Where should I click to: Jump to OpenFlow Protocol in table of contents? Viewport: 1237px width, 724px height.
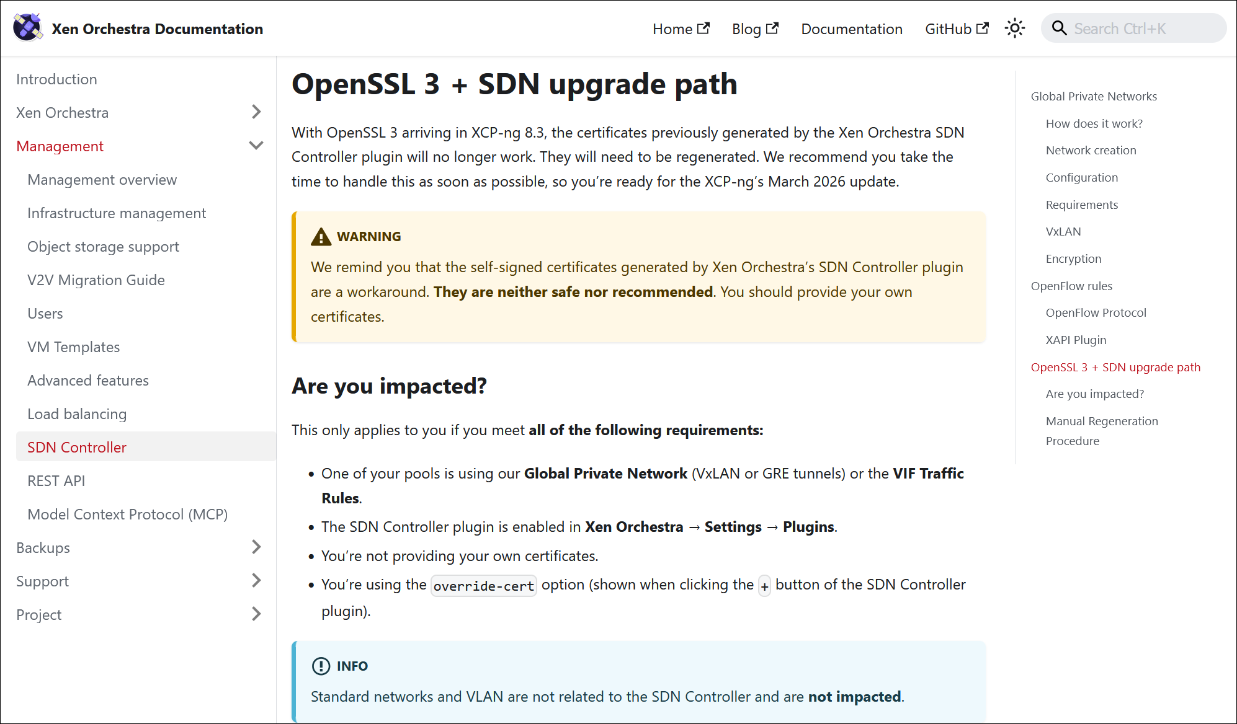coord(1096,313)
